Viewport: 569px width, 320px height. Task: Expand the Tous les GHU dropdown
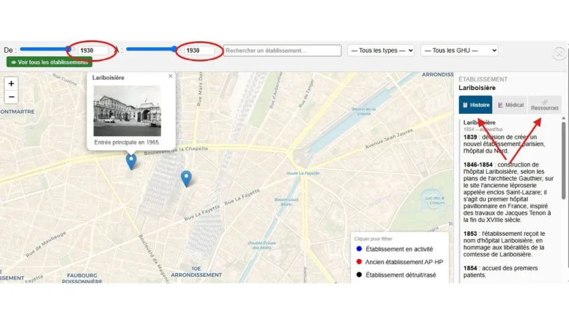pyautogui.click(x=459, y=50)
